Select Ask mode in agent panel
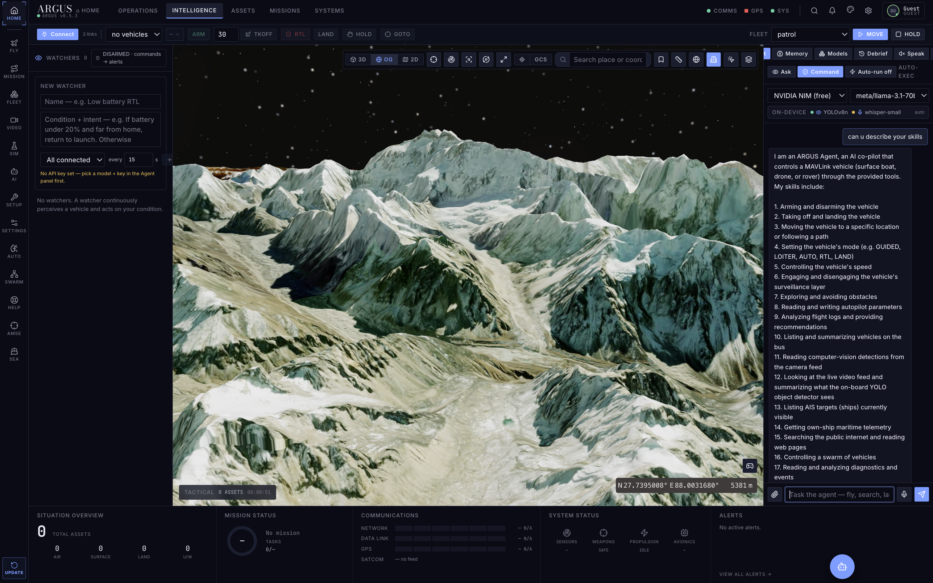This screenshot has height=583, width=933. [x=782, y=72]
